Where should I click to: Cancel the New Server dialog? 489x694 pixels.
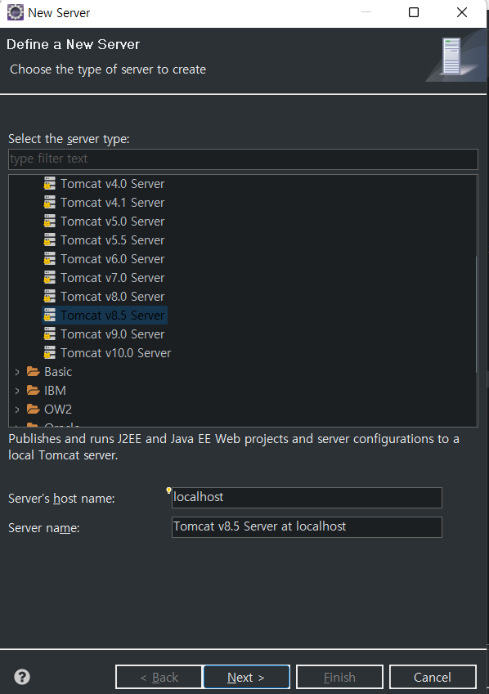433,677
